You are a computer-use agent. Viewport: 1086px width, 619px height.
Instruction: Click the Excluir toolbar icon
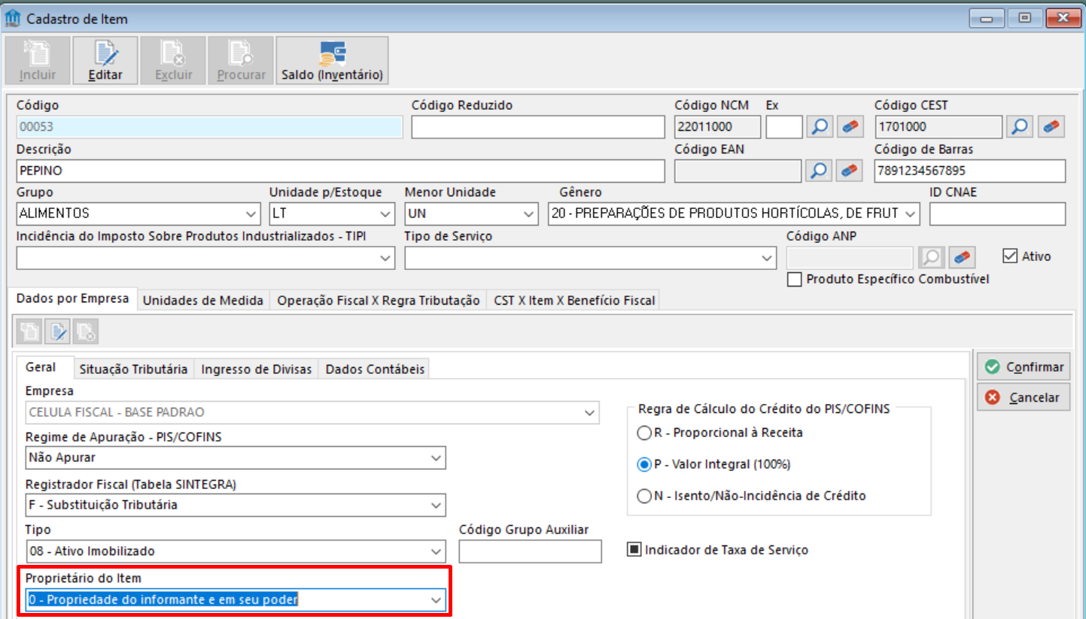click(x=174, y=60)
